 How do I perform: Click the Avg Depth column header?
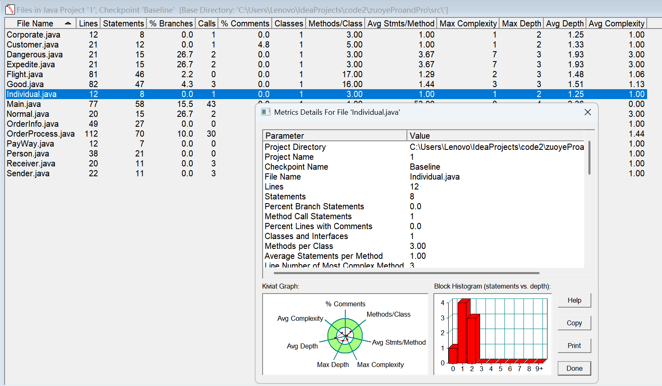click(x=565, y=24)
